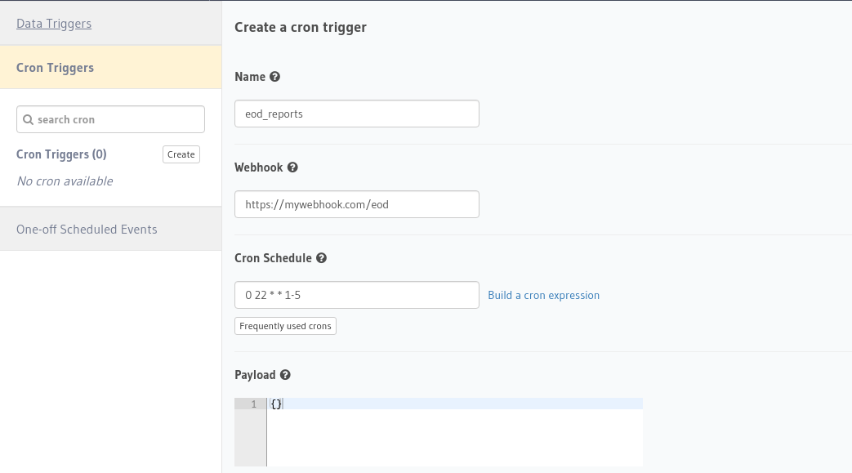
Task: Click the help icon beside Webhook
Action: click(x=292, y=167)
